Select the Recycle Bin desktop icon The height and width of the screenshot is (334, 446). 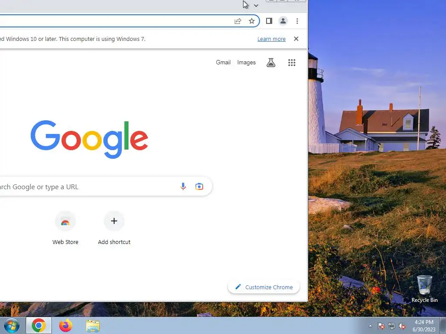pos(424,289)
